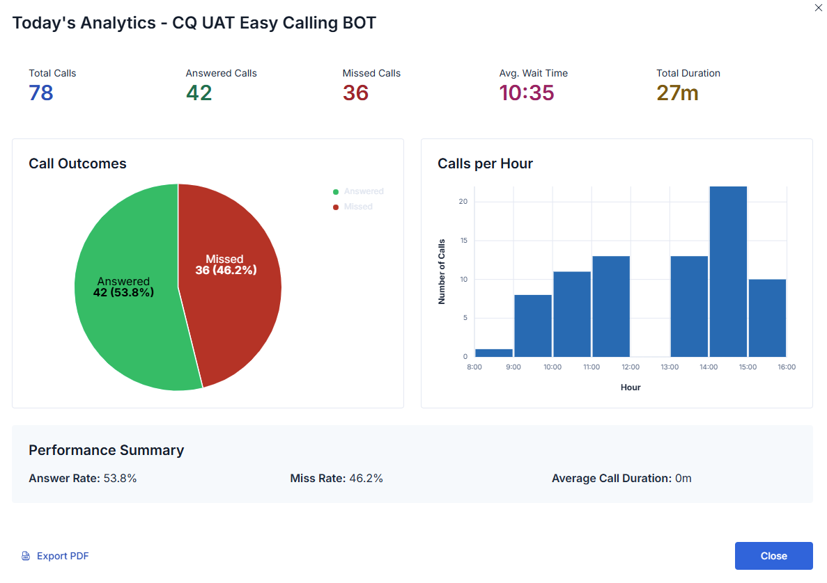The width and height of the screenshot is (827, 583).
Task: Expand the Call Outcomes panel header
Action: (77, 163)
